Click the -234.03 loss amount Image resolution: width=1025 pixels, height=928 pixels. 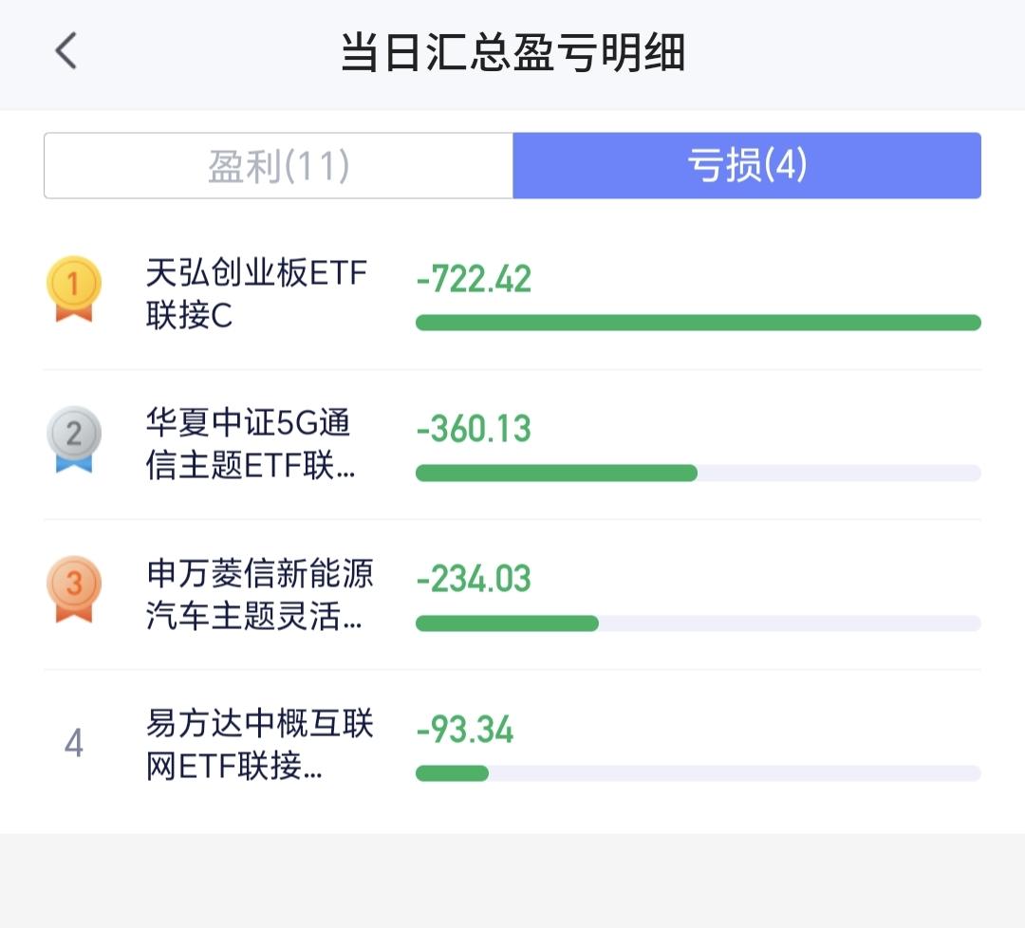point(474,579)
